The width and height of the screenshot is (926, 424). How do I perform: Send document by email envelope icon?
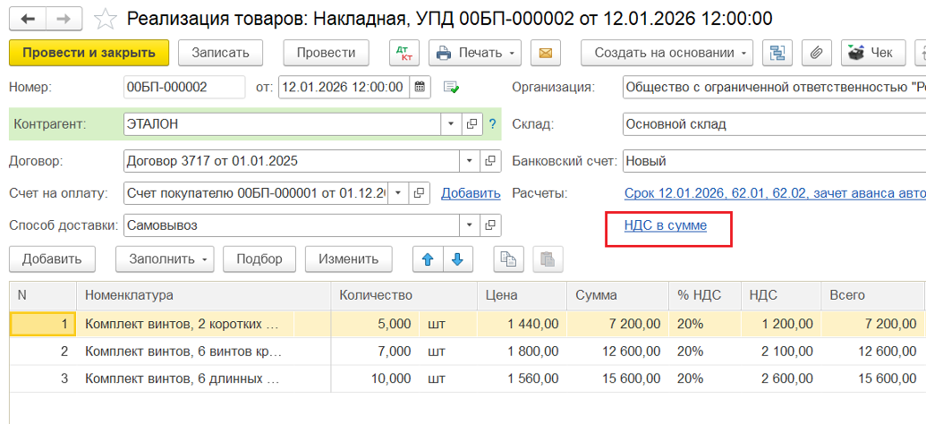pos(547,53)
